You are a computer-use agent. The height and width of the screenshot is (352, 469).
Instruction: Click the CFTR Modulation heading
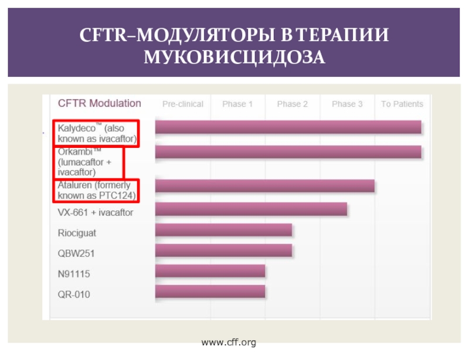(99, 103)
